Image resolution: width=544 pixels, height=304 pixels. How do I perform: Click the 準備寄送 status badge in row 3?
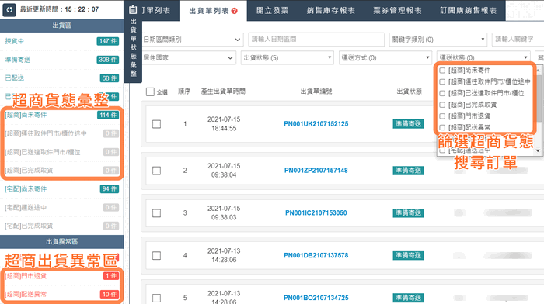point(408,213)
